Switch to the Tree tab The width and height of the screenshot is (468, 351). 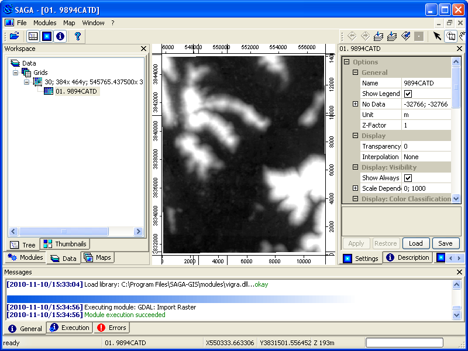pyautogui.click(x=23, y=245)
